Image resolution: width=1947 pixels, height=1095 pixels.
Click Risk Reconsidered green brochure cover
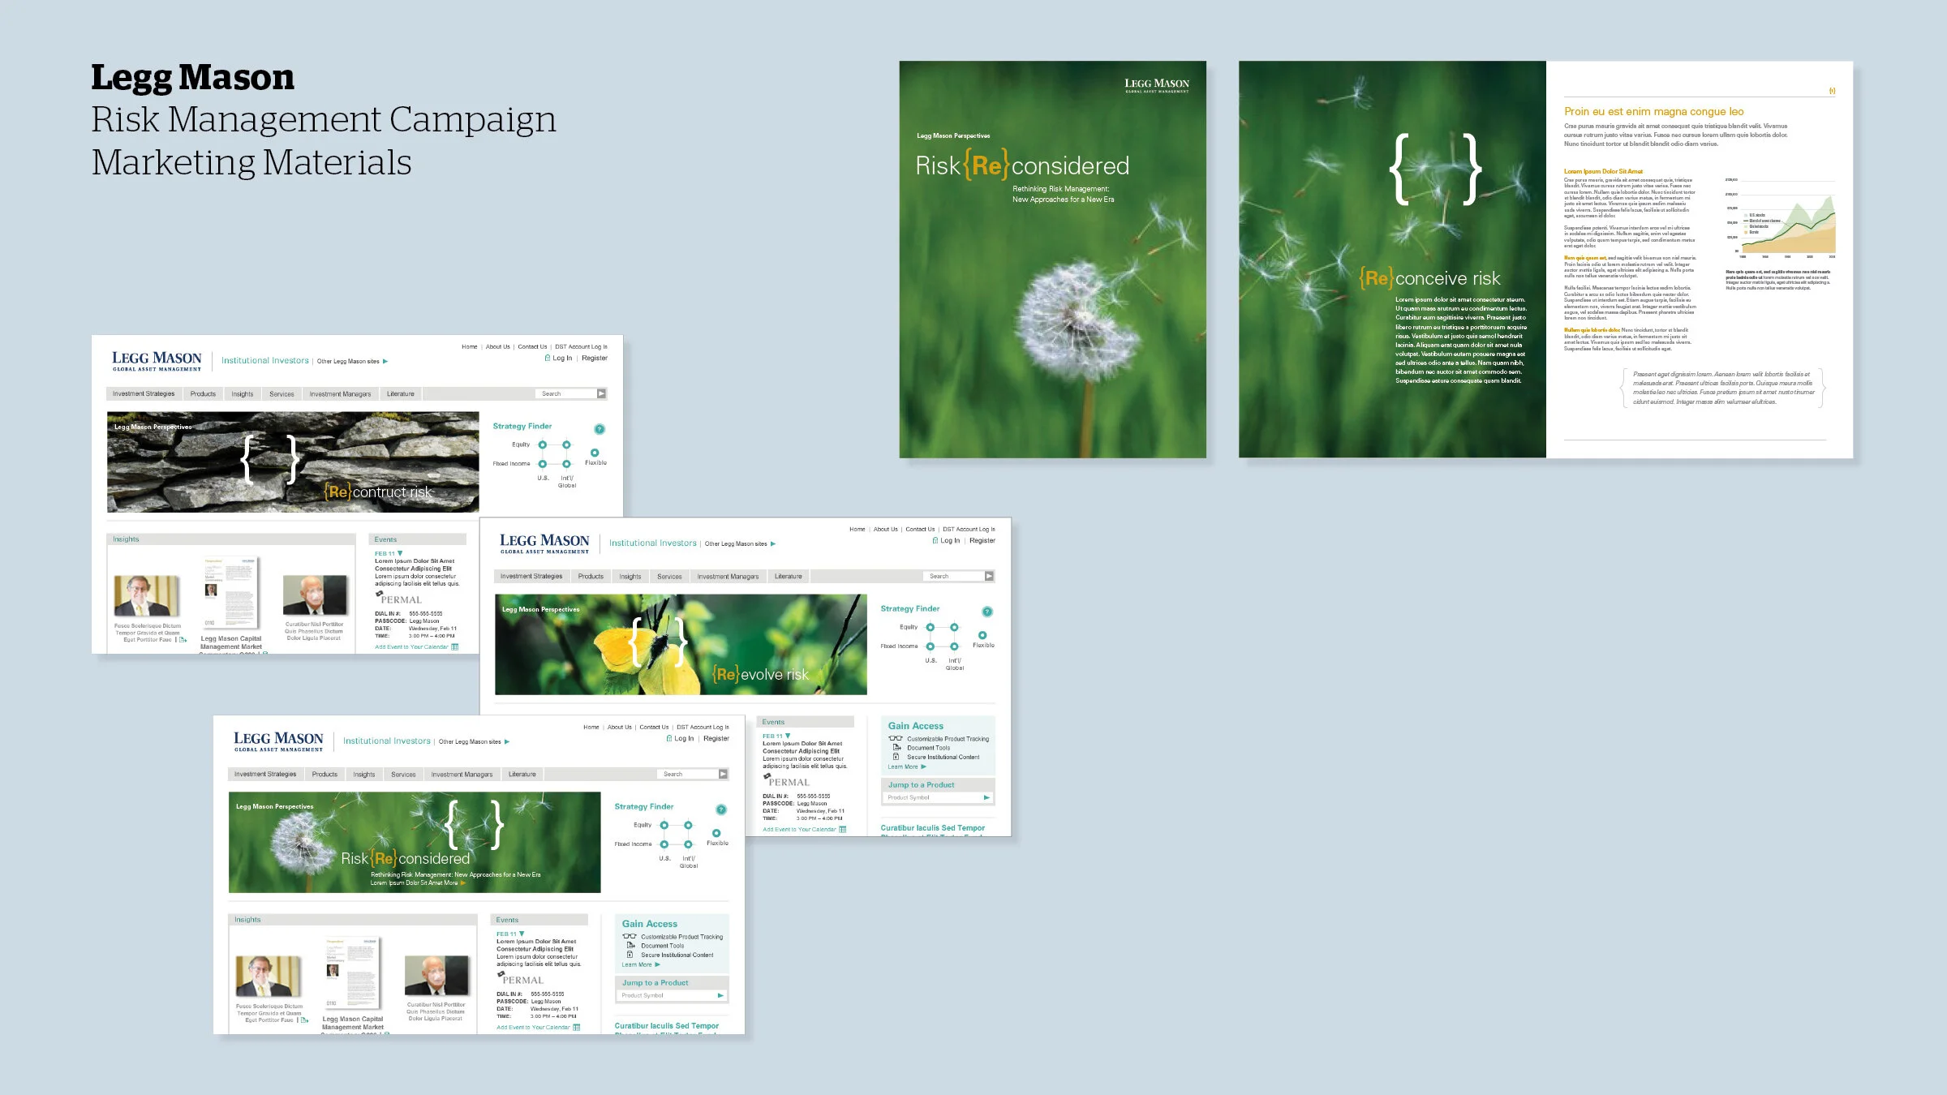1052,260
